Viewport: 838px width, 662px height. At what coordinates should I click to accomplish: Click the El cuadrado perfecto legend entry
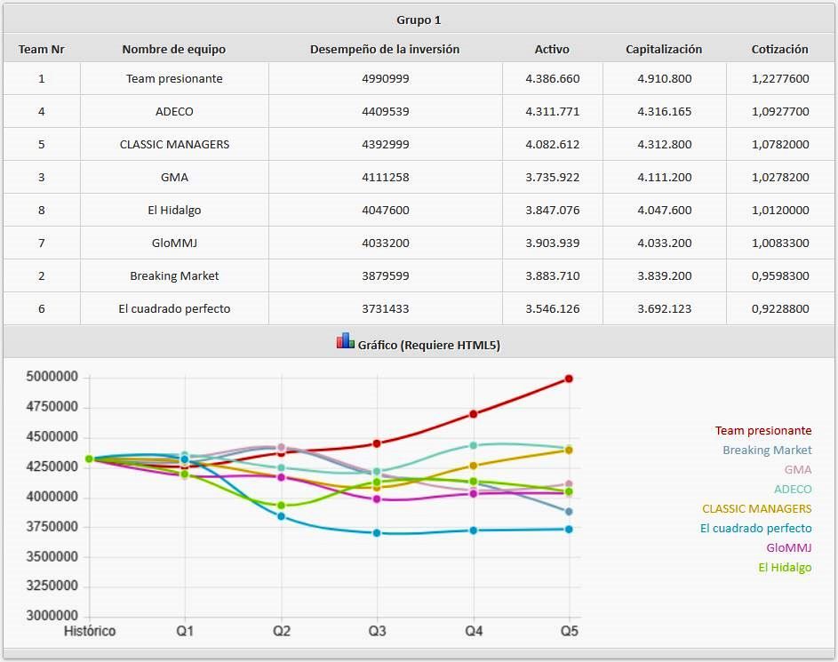(755, 529)
